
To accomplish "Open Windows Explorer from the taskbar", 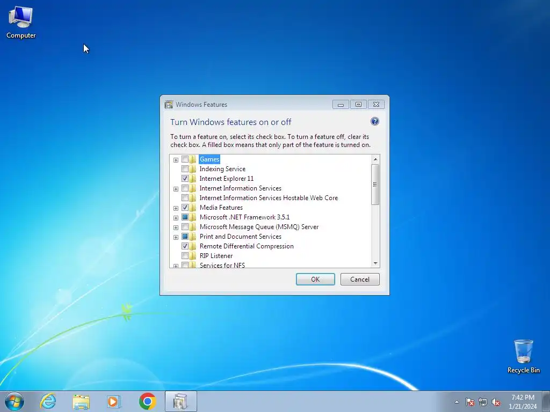I will 81,401.
